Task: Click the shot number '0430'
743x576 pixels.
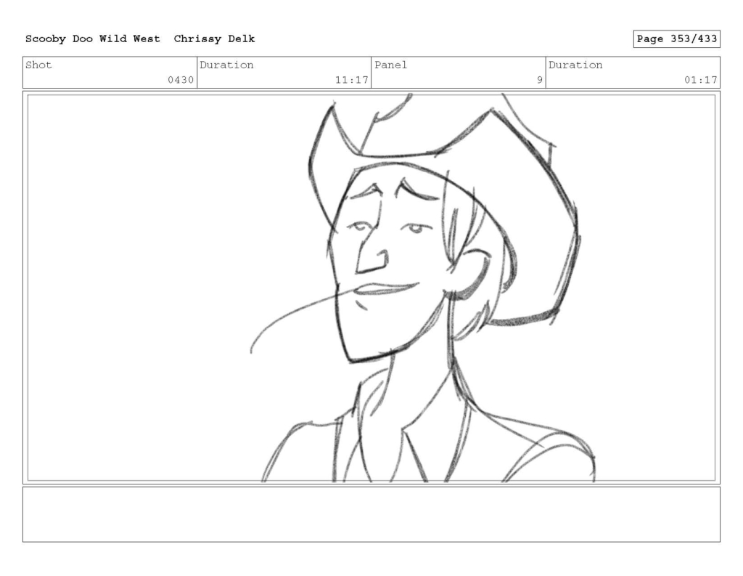Action: (181, 80)
